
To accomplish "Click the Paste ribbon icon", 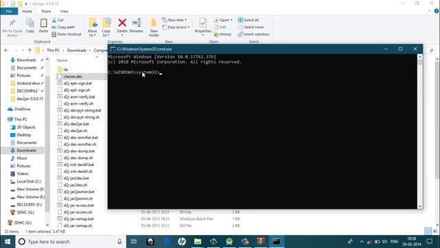I will pyautogui.click(x=43, y=23).
